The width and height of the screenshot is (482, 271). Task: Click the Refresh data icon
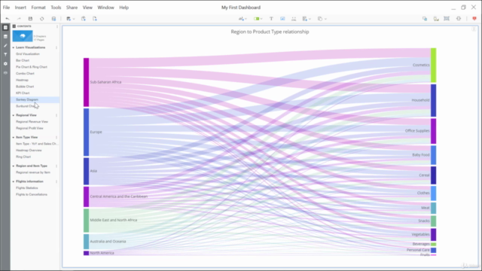tap(42, 19)
